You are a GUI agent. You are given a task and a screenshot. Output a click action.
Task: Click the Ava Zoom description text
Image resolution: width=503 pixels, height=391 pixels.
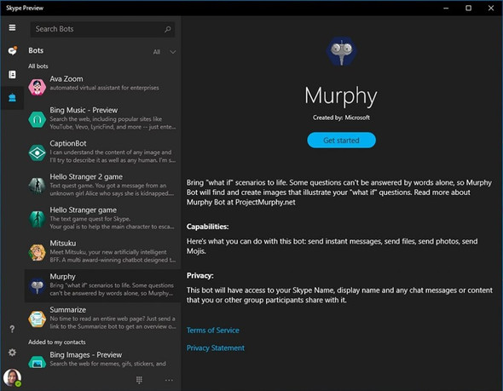coord(104,88)
